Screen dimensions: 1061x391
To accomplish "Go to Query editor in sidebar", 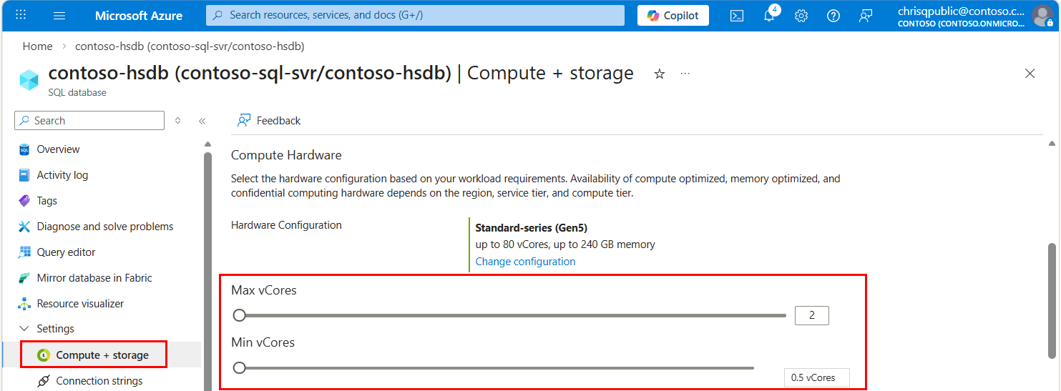I will coord(66,252).
